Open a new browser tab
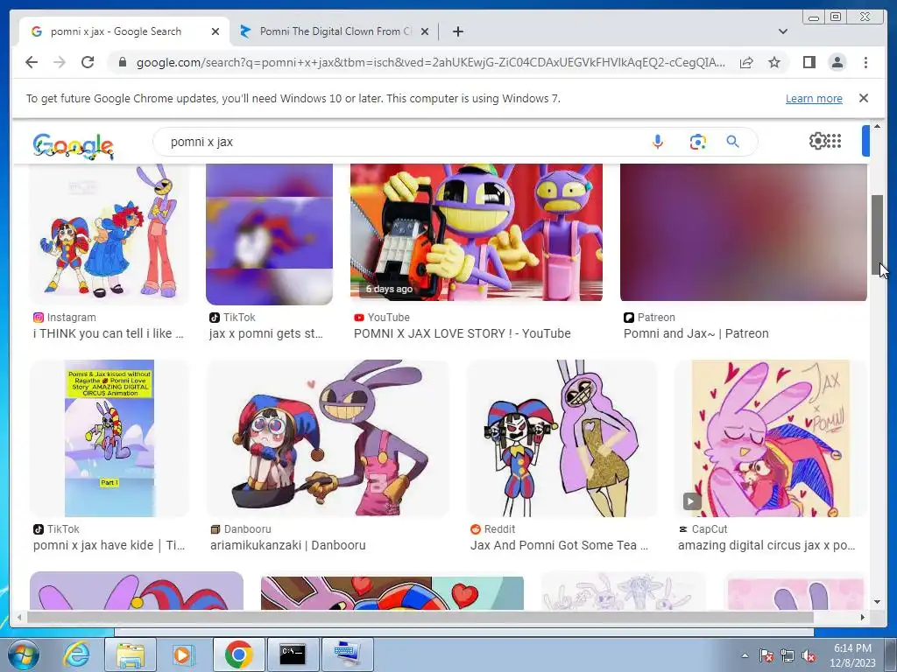The height and width of the screenshot is (672, 897). (x=457, y=31)
